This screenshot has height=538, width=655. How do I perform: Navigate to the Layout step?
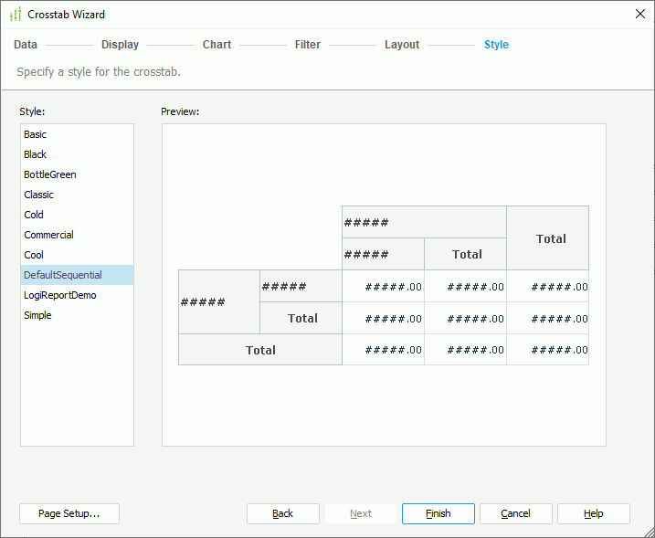(402, 45)
